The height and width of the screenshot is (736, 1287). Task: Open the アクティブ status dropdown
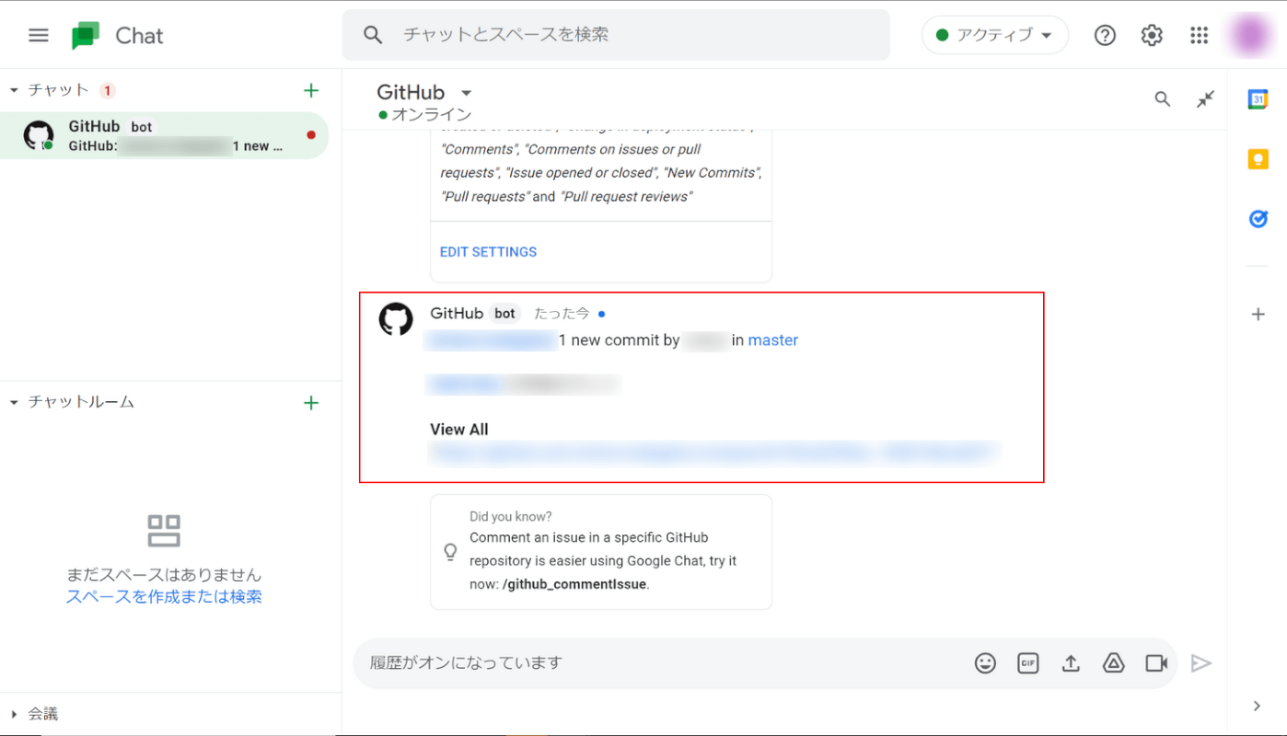(x=995, y=35)
